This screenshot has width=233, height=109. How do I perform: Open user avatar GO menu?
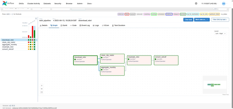[x=224, y=3]
